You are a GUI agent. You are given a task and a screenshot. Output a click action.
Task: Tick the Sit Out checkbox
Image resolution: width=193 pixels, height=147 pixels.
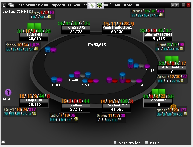coord(146,143)
